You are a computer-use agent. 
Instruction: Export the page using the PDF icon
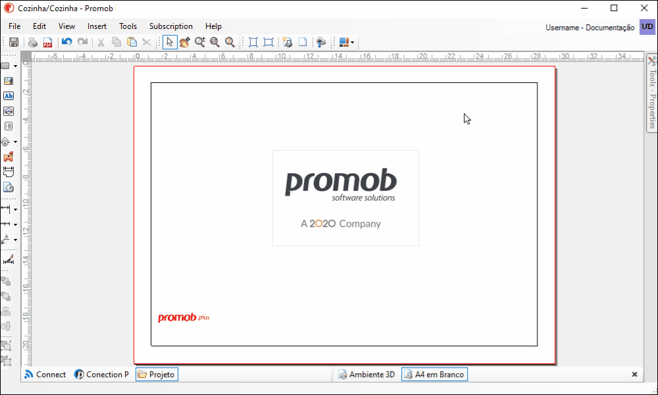(48, 42)
